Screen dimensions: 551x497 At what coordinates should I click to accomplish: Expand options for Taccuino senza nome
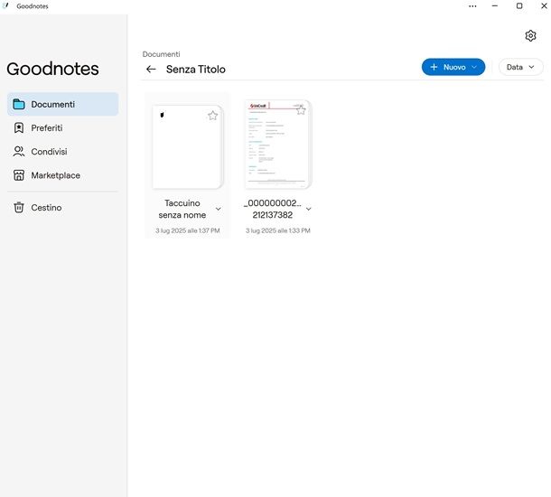[219, 209]
